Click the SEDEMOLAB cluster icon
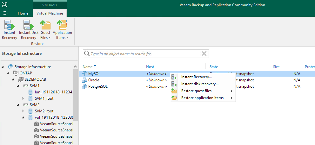This screenshot has width=315, height=145. (x=21, y=79)
